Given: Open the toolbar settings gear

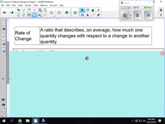Looking at the screenshot, I should [x=161, y=10].
